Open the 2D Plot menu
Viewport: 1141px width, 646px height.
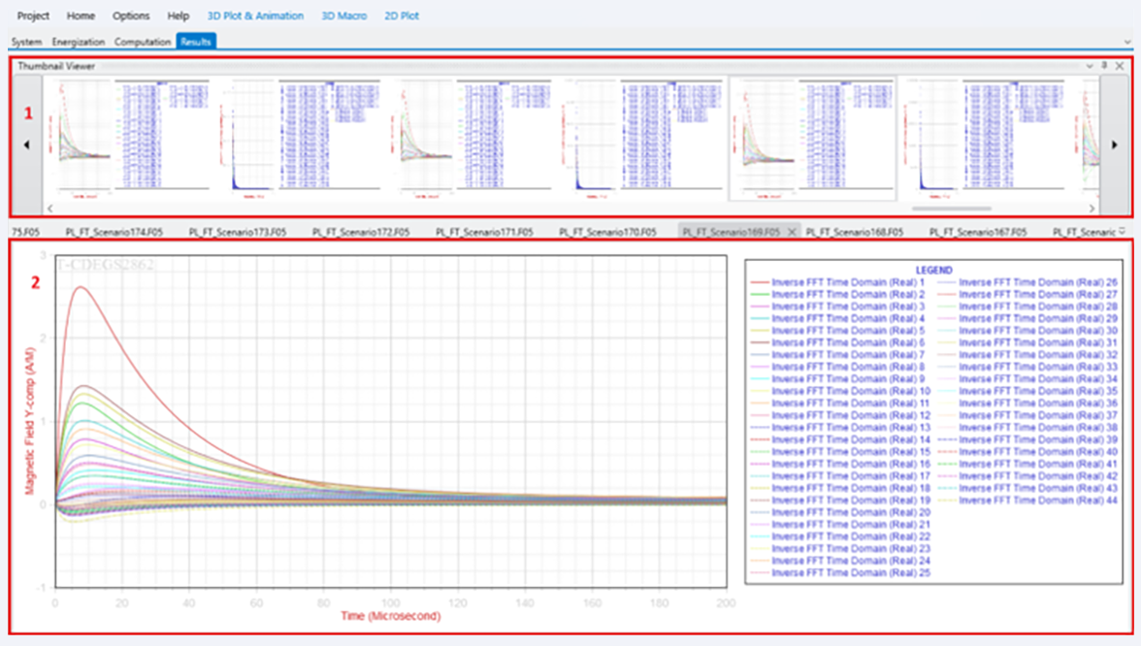point(402,16)
